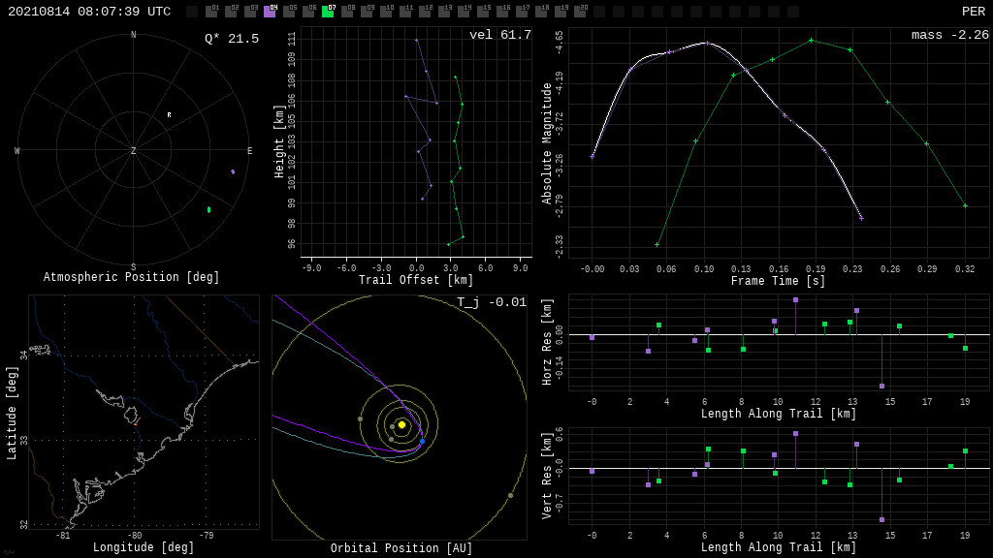The height and width of the screenshot is (558, 993).
Task: Click the mass -2.26 readout
Action: point(949,35)
